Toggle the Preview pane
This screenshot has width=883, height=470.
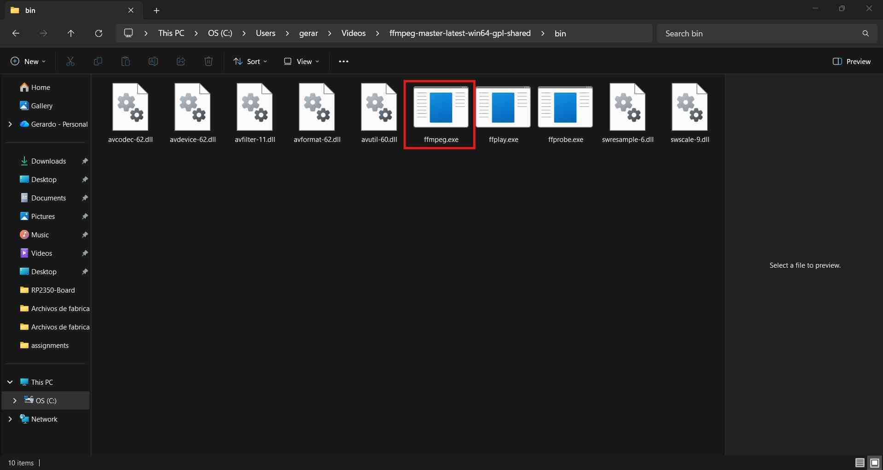click(x=852, y=61)
